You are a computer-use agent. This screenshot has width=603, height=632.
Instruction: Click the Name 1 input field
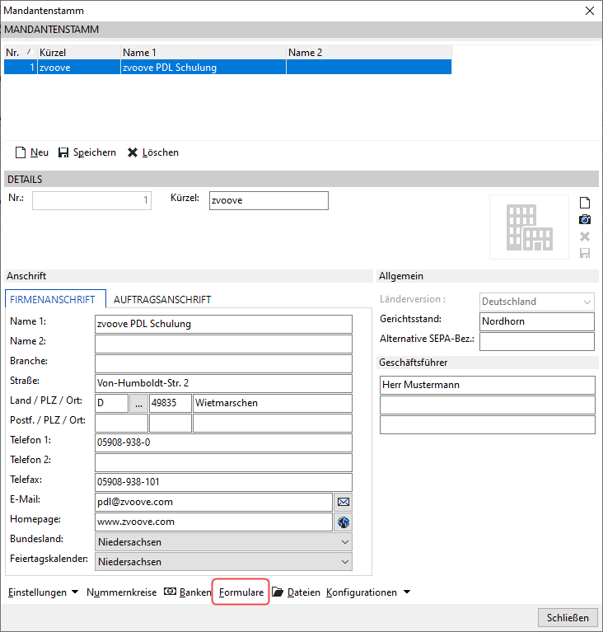[223, 325]
